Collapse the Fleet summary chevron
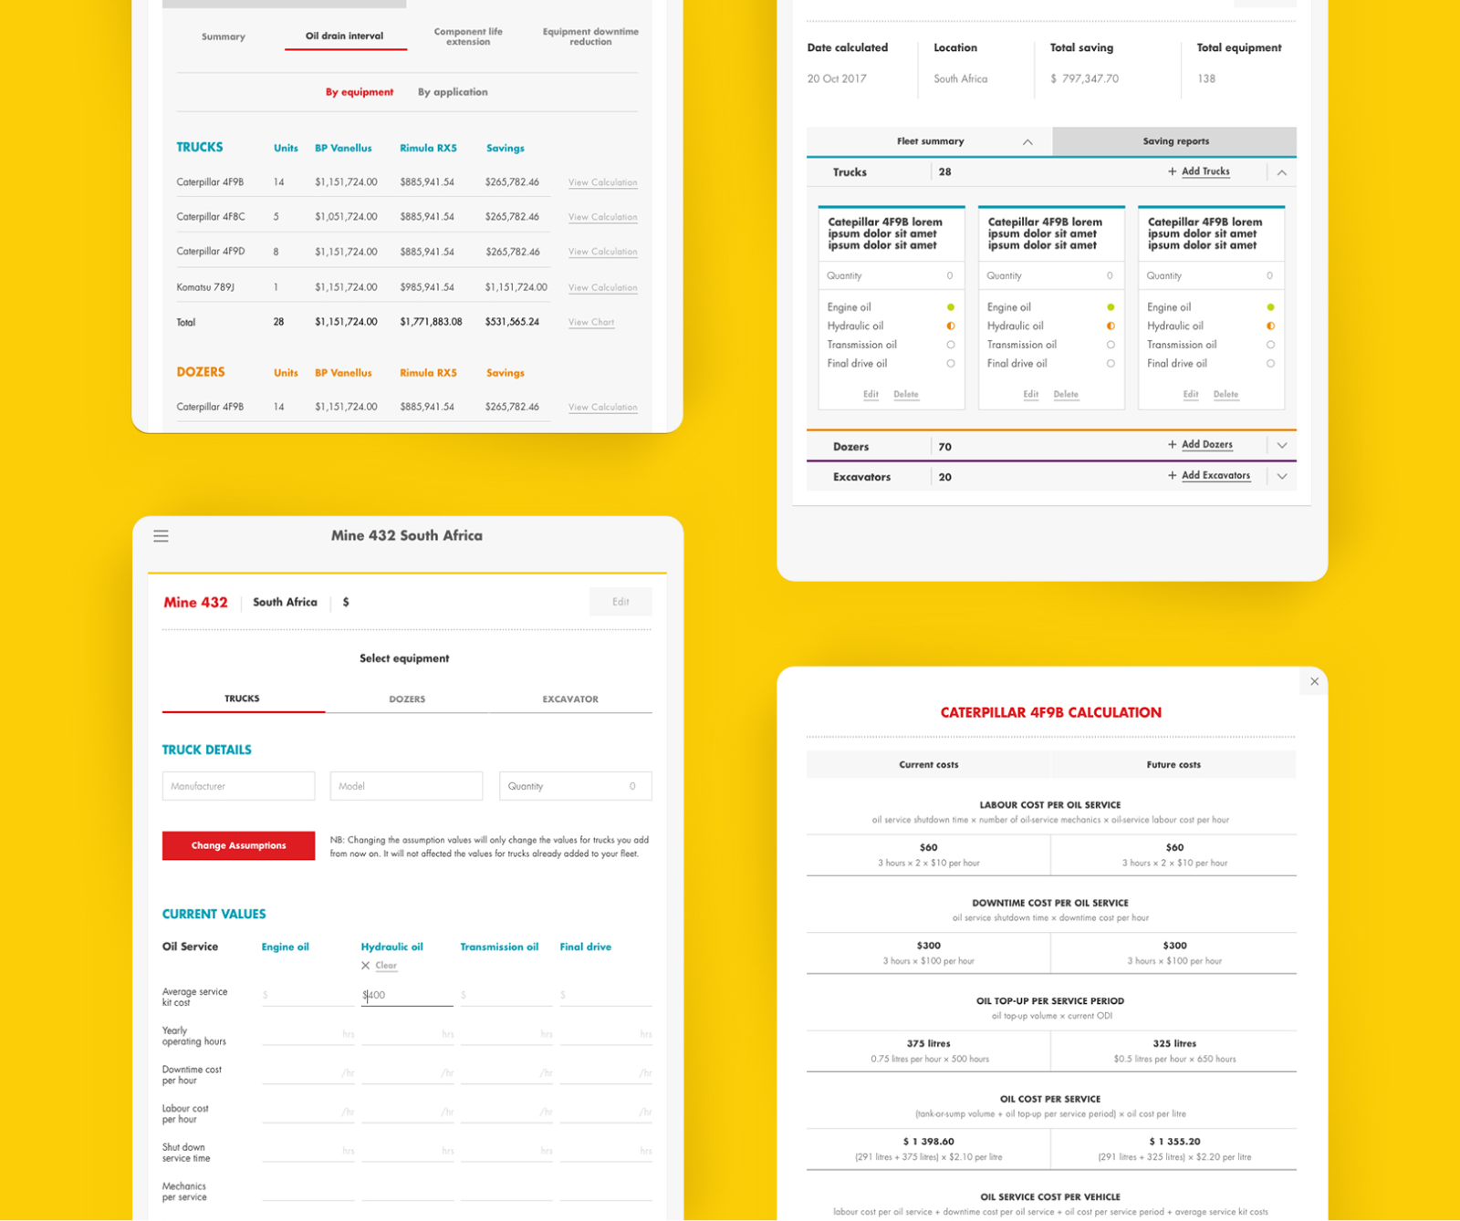 click(x=1027, y=142)
